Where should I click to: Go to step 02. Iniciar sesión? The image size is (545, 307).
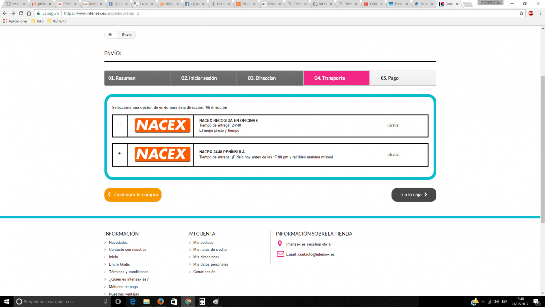204,78
